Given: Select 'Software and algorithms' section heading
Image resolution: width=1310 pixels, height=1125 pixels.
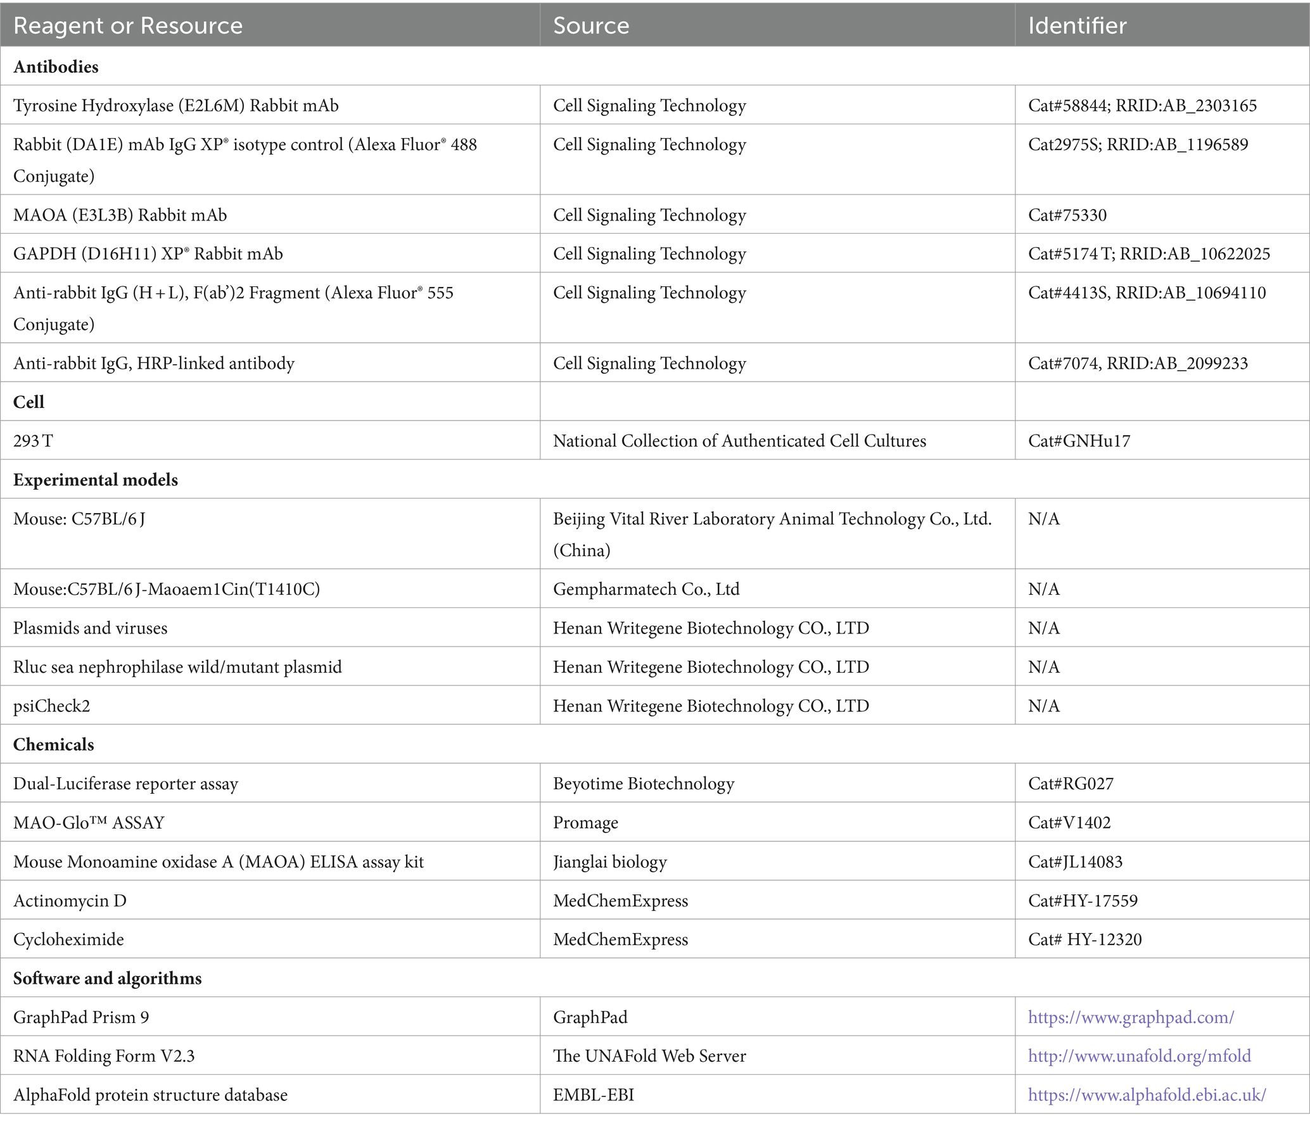Looking at the screenshot, I should click(107, 978).
